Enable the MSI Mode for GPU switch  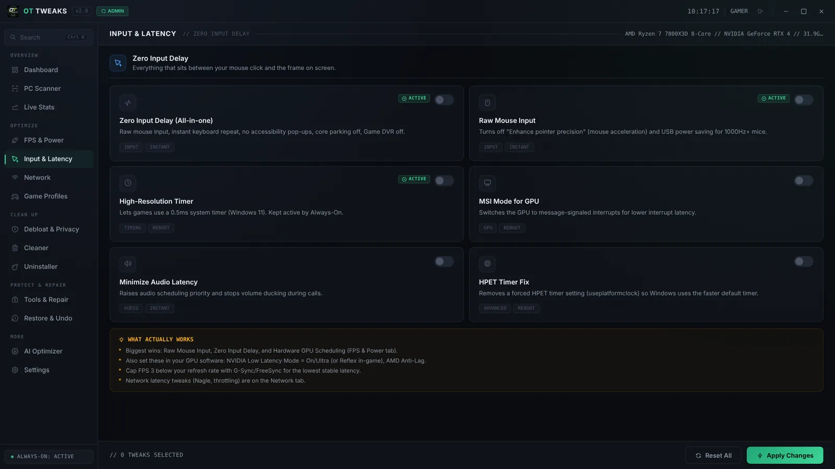(804, 180)
